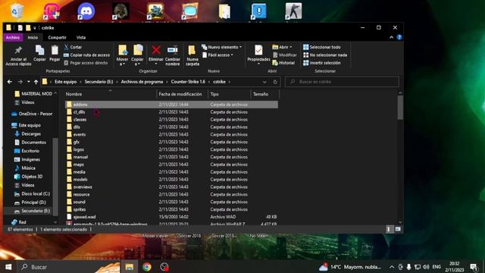Switch to large icons view layout
485x273 pixels.
[398, 229]
